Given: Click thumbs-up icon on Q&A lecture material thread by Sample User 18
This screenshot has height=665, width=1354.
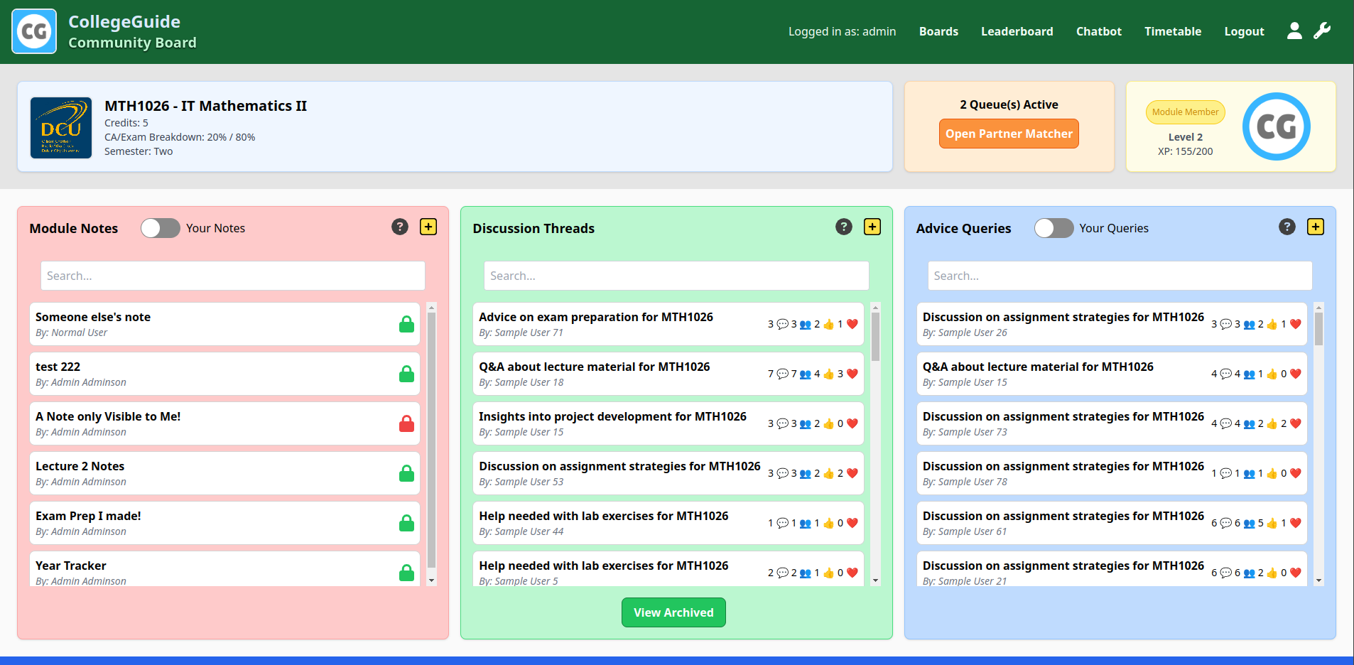Looking at the screenshot, I should coord(828,374).
